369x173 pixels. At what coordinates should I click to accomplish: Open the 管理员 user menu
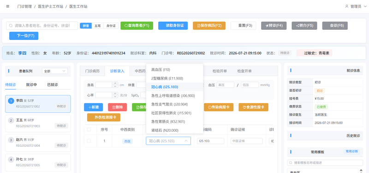pos(356,6)
